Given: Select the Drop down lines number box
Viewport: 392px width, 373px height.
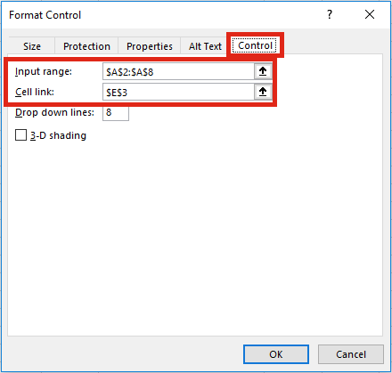Looking at the screenshot, I should click(116, 112).
